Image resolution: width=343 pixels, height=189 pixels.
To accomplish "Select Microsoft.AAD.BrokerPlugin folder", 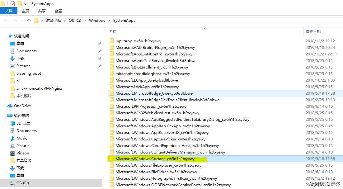I will (x=155, y=47).
